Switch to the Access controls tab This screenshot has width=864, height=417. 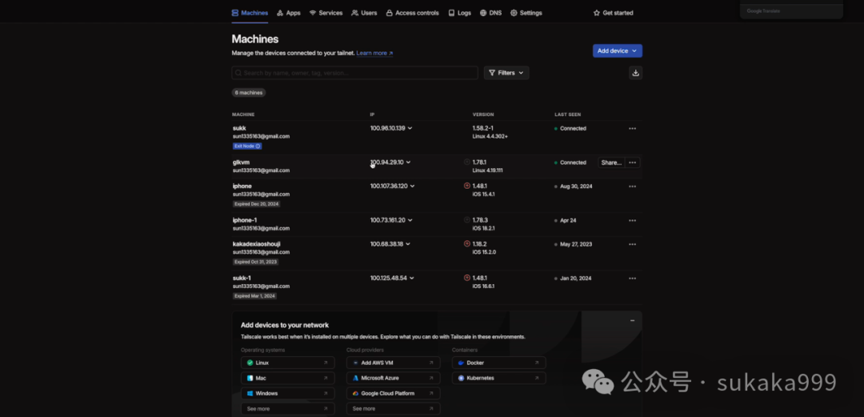(x=412, y=13)
